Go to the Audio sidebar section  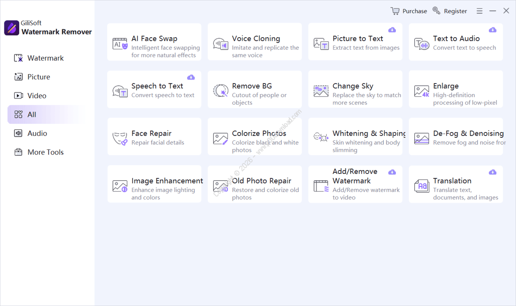tap(37, 133)
